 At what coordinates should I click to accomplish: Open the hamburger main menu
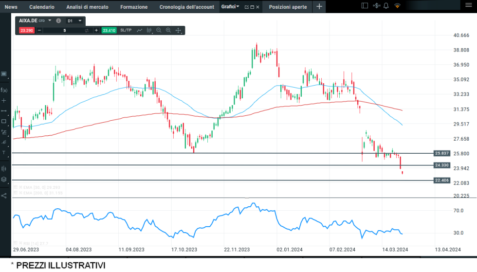[468, 5]
